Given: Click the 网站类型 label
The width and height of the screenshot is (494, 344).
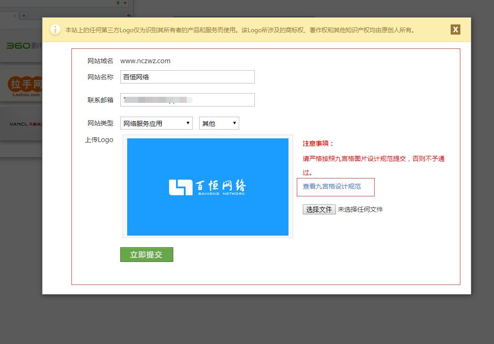Looking at the screenshot, I should [100, 123].
